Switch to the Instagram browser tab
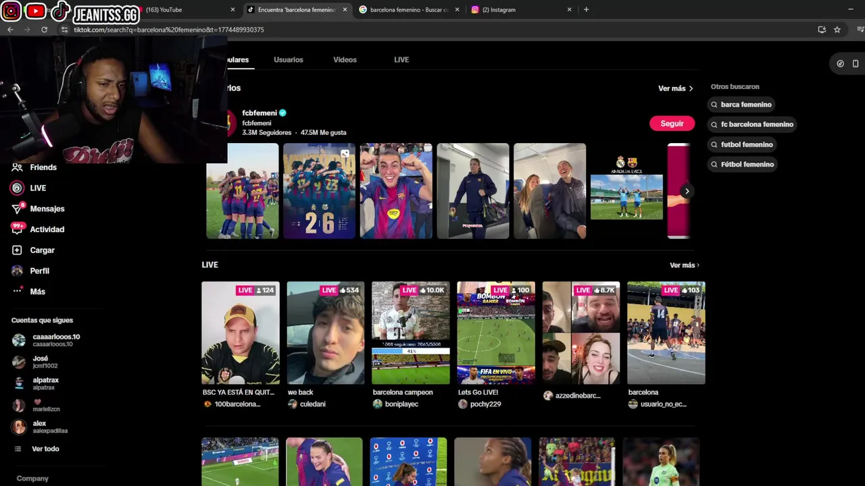 (x=520, y=9)
